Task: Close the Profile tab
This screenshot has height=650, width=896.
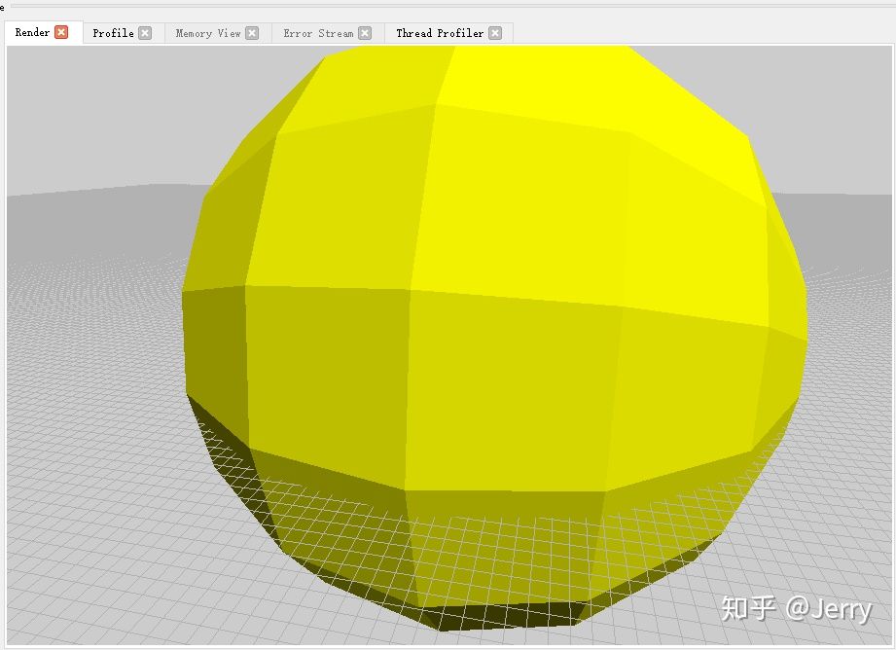Action: coord(145,33)
